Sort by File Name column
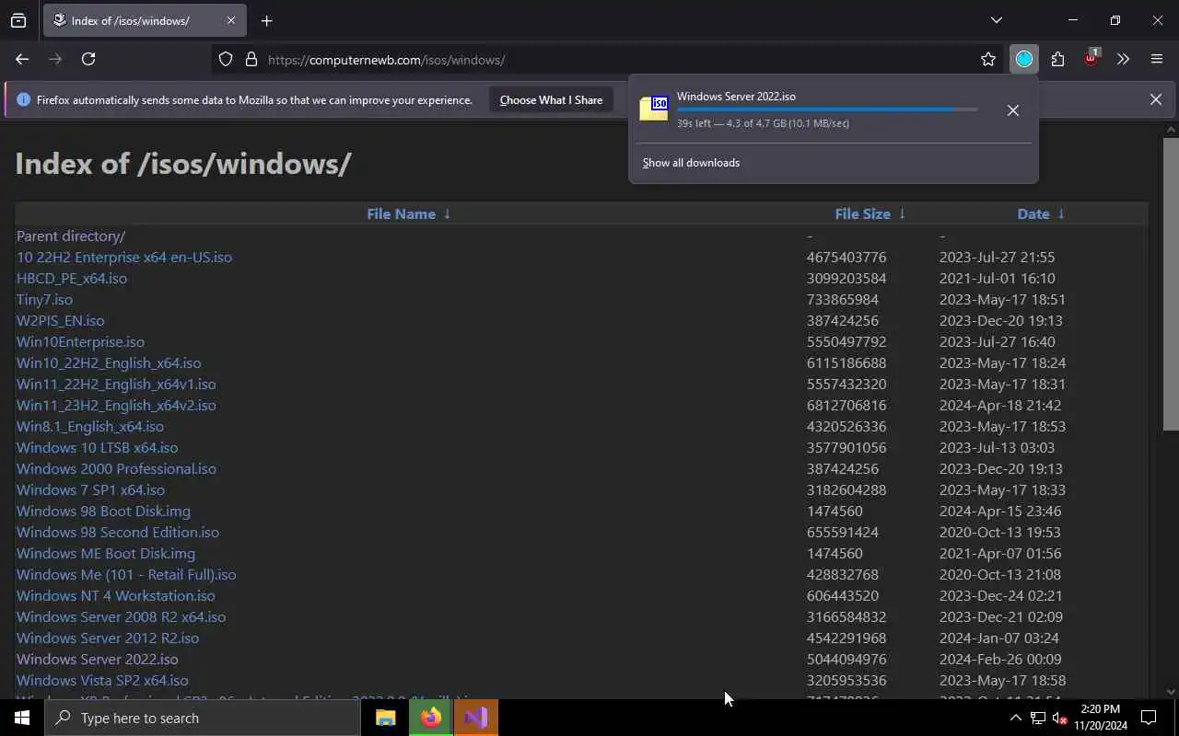This screenshot has height=736, width=1179. point(409,213)
